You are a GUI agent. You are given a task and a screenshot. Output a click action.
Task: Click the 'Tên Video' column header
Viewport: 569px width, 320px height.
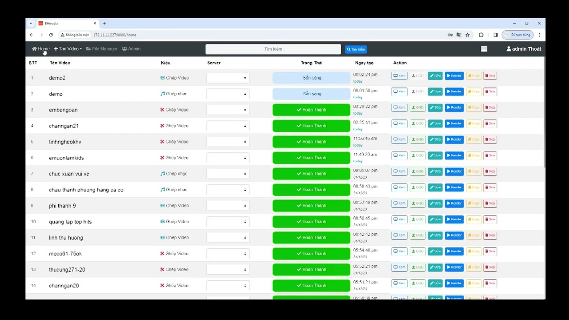pyautogui.click(x=60, y=63)
